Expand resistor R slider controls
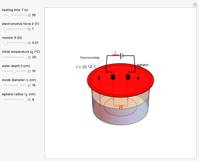 29,43
